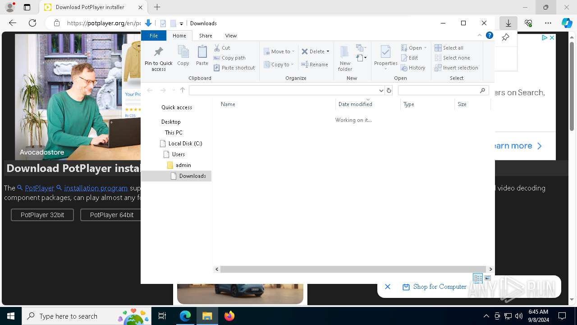Click Properties icon in Quick Access toolbar
Viewport: 577px width, 325px height.
coord(163,23)
